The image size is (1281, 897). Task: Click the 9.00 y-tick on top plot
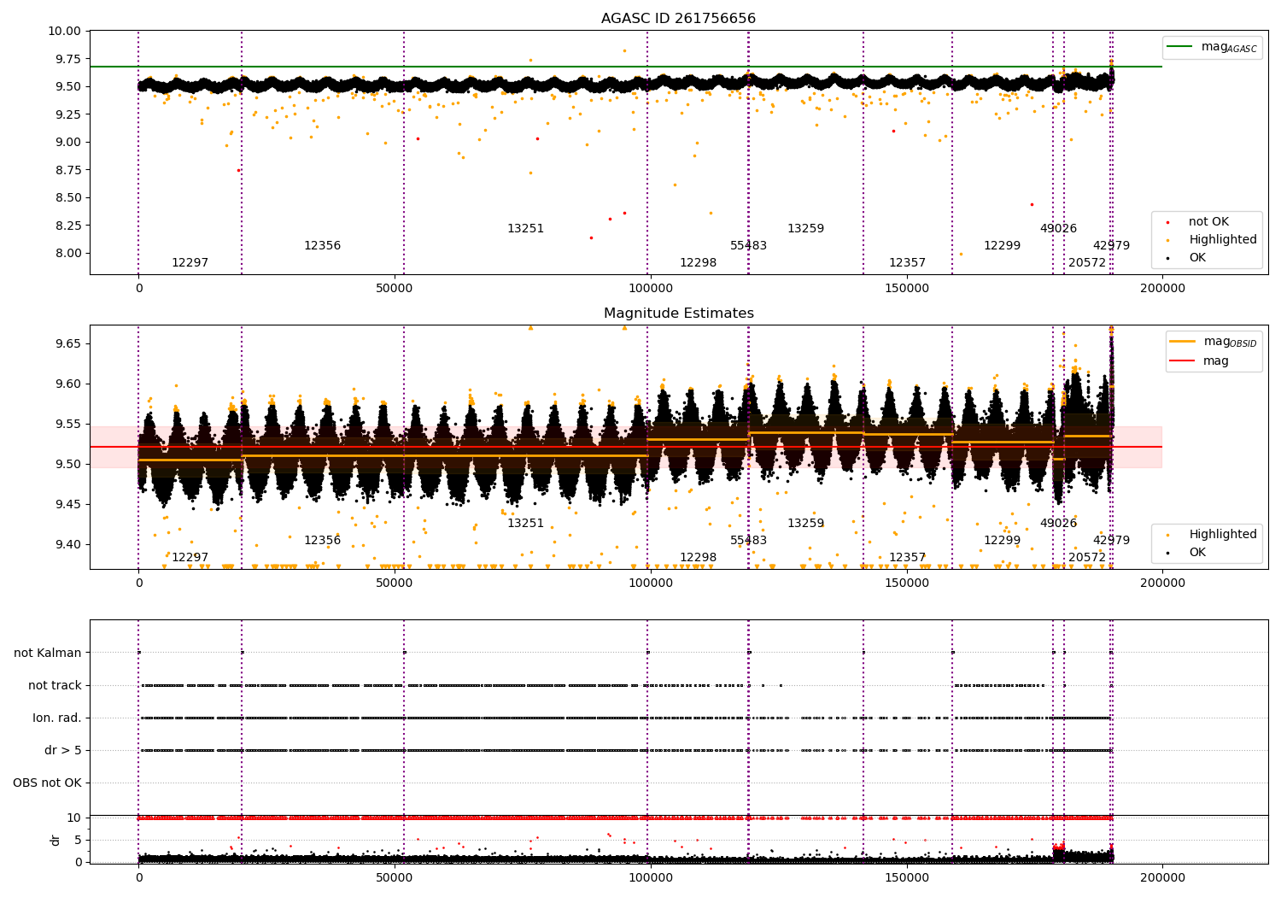point(67,142)
